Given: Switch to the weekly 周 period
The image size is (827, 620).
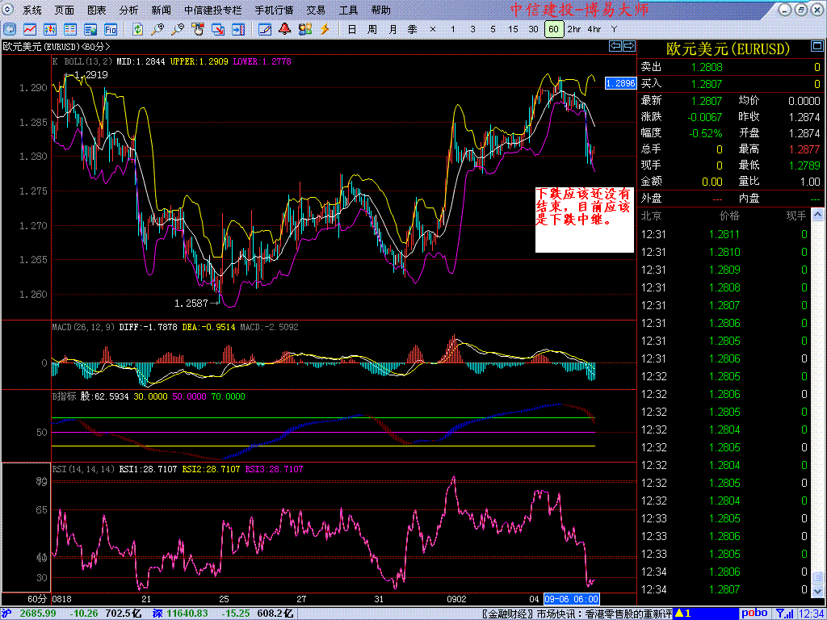Looking at the screenshot, I should (372, 30).
